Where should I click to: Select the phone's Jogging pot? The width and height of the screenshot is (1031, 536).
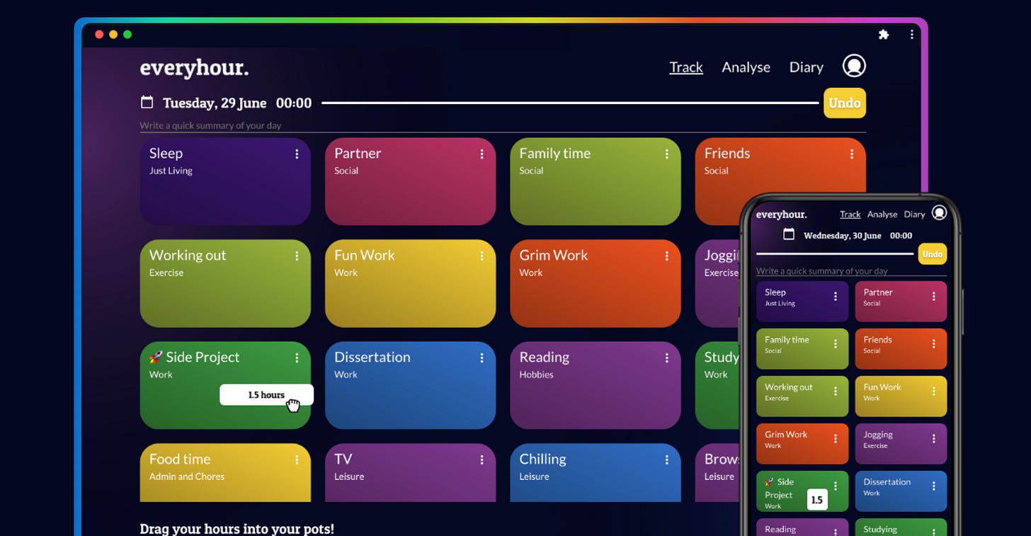click(x=901, y=443)
